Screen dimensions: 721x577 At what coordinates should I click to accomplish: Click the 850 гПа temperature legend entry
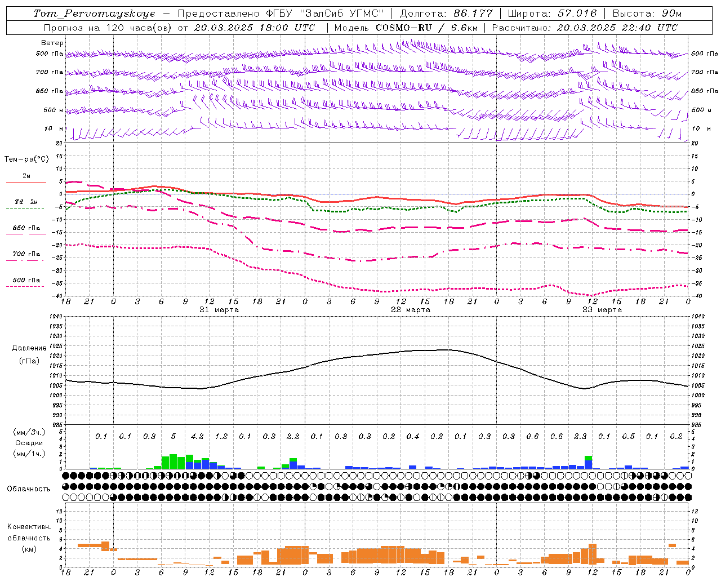click(x=26, y=228)
